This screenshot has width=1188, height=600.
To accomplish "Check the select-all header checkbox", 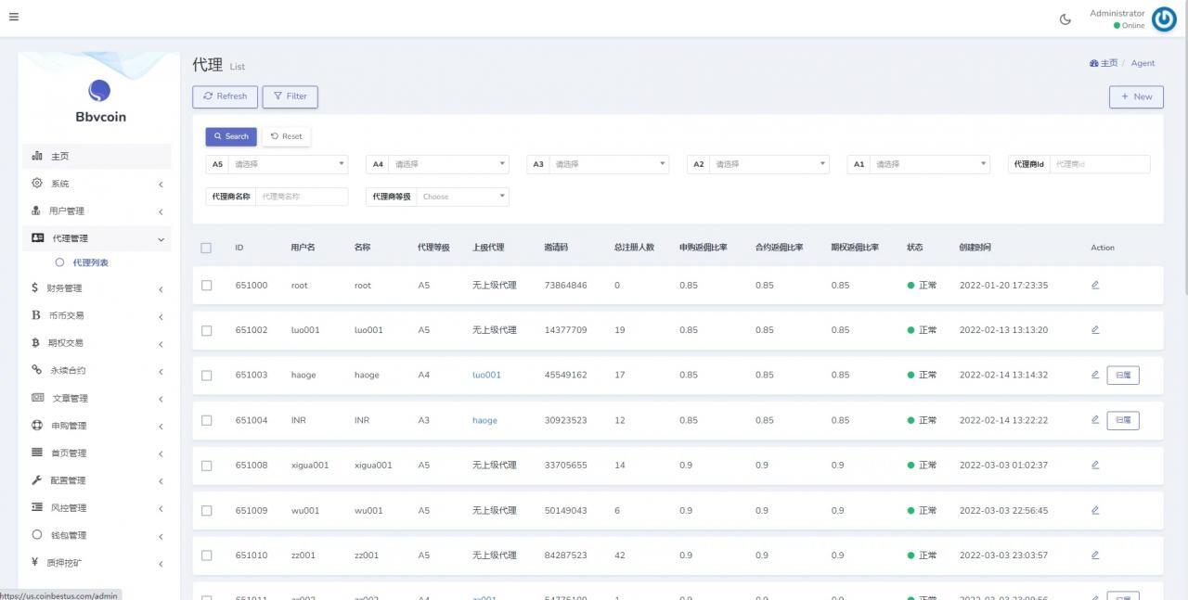I will click(206, 248).
